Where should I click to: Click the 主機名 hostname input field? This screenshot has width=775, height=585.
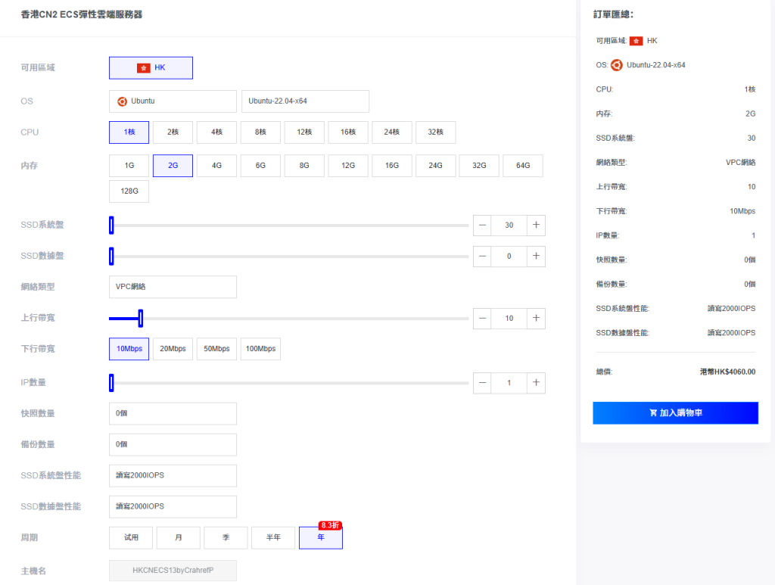(x=173, y=571)
